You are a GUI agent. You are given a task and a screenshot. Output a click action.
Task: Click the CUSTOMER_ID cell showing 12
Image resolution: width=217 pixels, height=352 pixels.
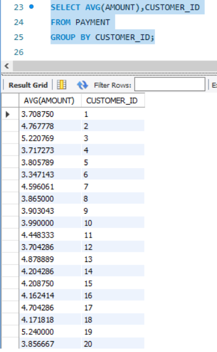point(113,247)
